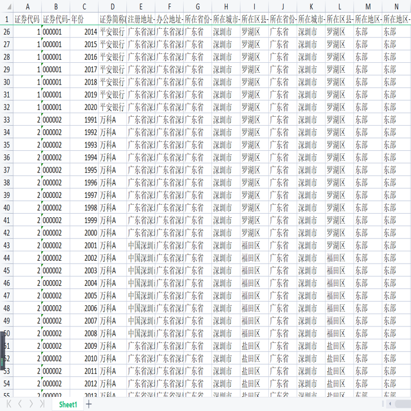Image resolution: width=411 pixels, height=411 pixels.
Task: Click column I '福田区' cell in row 43
Action: coord(254,245)
